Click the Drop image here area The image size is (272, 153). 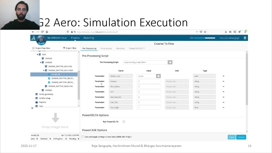pyautogui.click(x=55, y=121)
